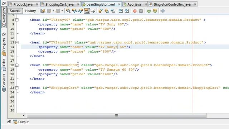Click restore-window icon above Projects

click(4, 34)
